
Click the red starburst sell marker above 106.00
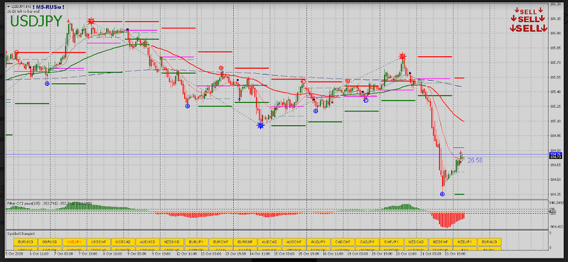pos(91,22)
